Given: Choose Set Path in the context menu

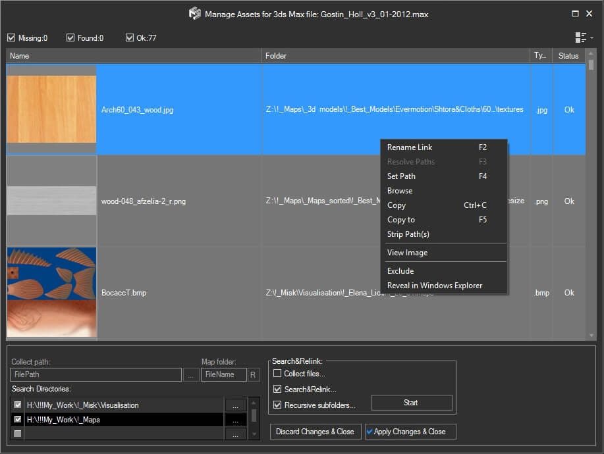Looking at the screenshot, I should [x=444, y=176].
